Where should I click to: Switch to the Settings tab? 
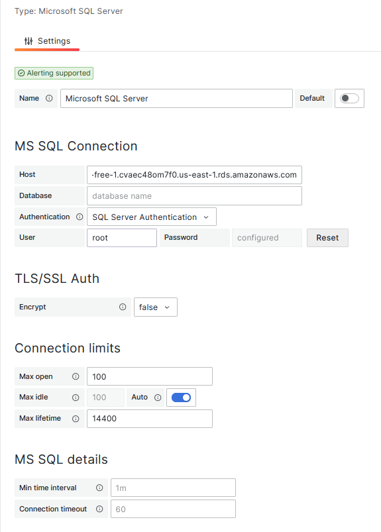pos(47,41)
